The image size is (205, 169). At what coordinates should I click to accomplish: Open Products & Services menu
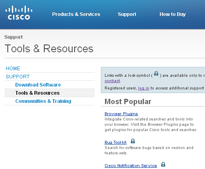tap(76, 14)
